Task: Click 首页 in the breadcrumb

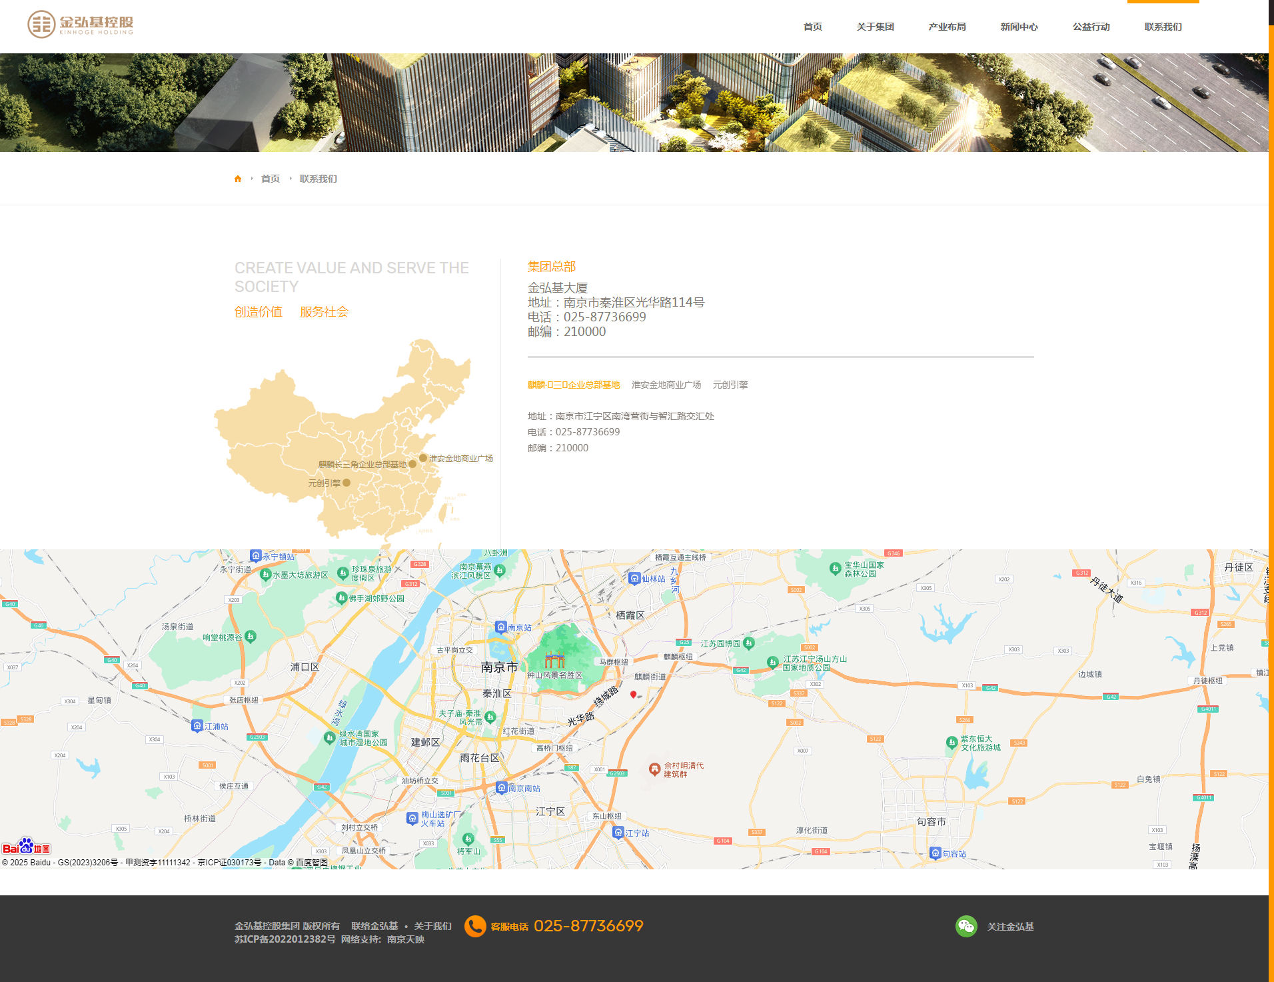Action: [270, 178]
